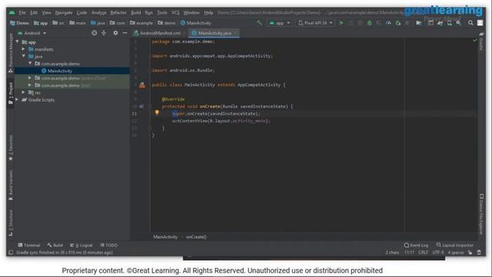
Task: Open the app run configuration dropdown
Action: 279,23
